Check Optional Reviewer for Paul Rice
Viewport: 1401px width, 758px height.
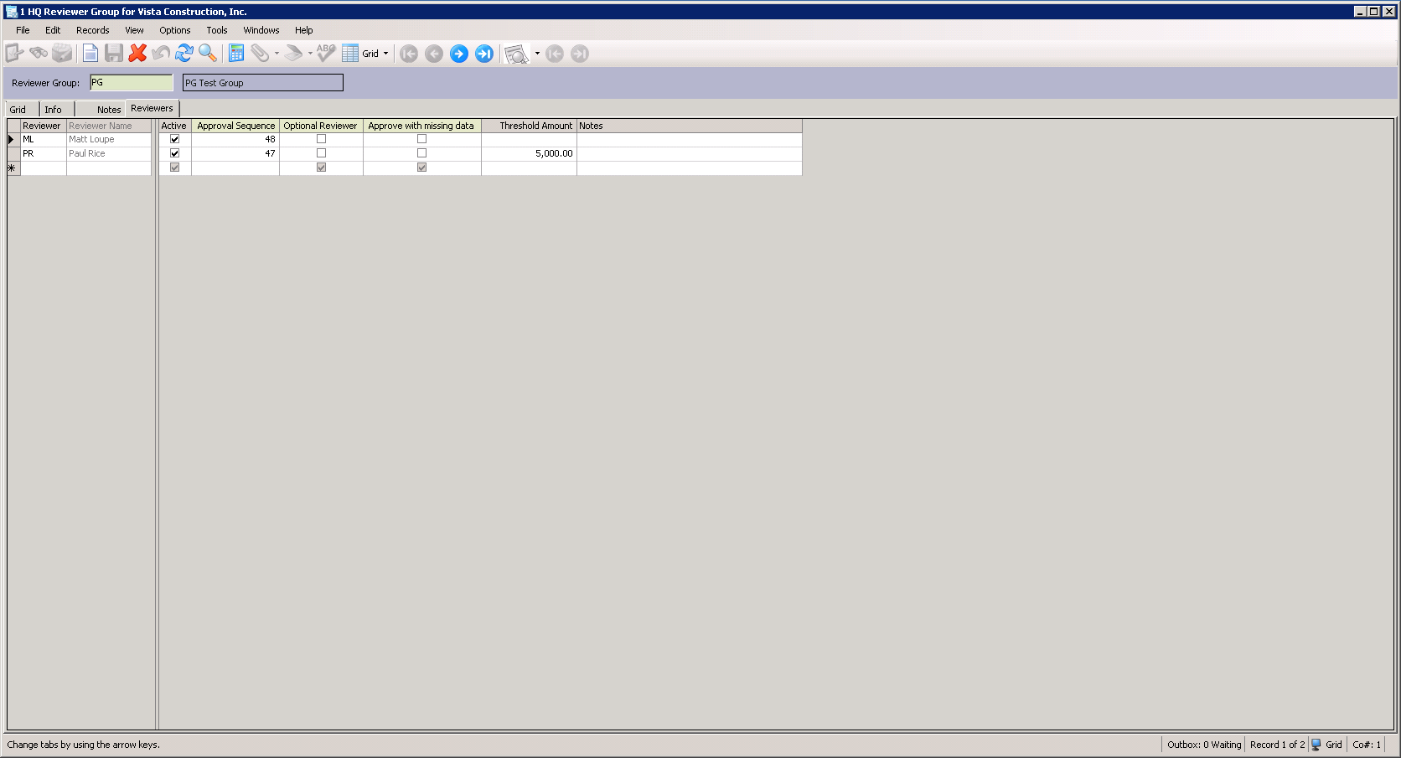tap(321, 153)
